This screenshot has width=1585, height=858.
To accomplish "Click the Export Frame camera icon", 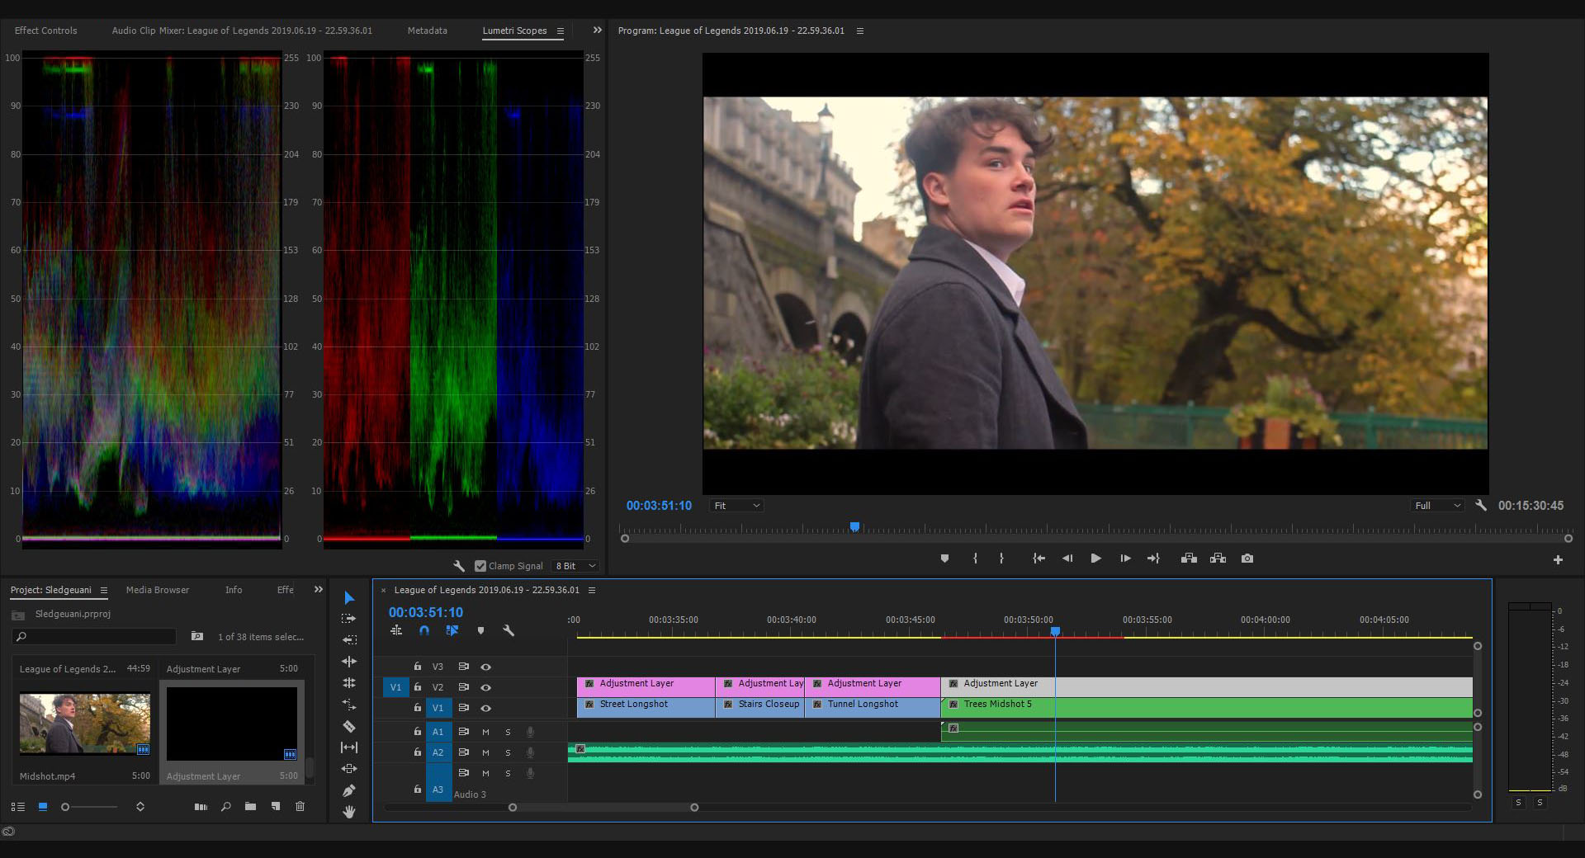I will click(x=1247, y=559).
